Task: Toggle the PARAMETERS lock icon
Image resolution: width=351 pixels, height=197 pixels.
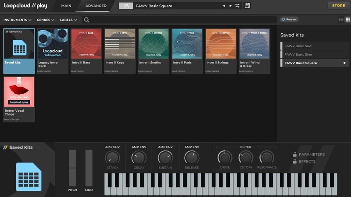Action: pos(294,155)
